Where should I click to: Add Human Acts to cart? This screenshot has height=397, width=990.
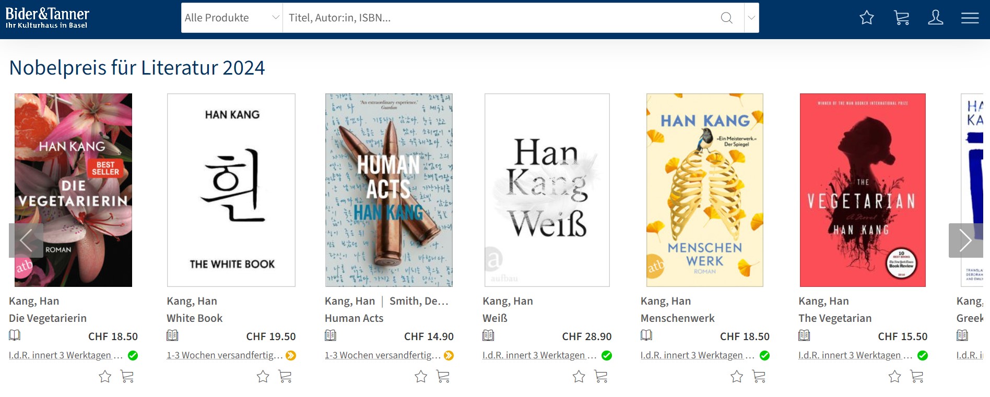coord(443,376)
